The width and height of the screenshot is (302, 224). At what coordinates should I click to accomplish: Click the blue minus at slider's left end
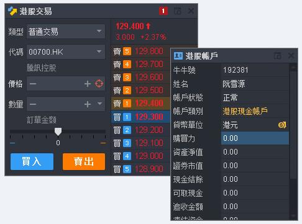click(12, 143)
